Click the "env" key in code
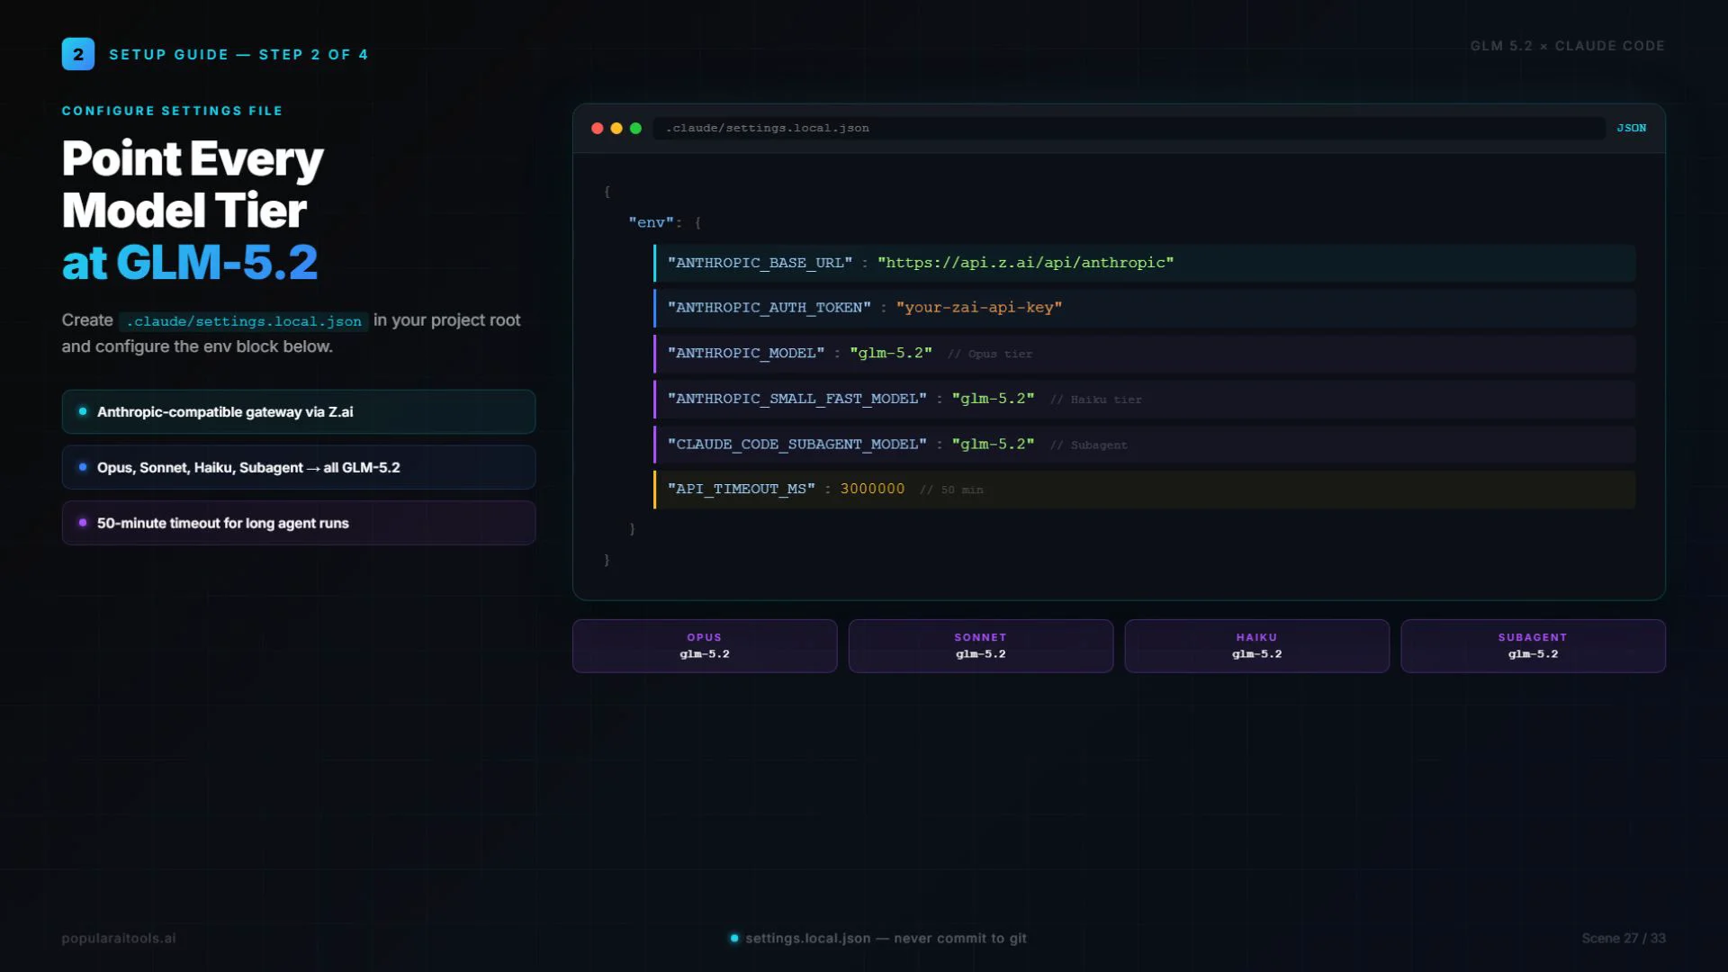The width and height of the screenshot is (1728, 972). [x=651, y=222]
